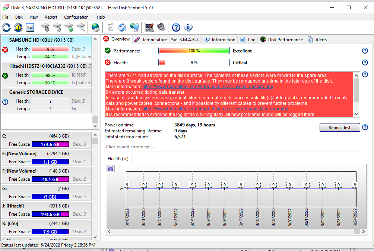Click the Click to add comment field
Image resolution: width=374 pixels, height=251 pixels.
click(x=232, y=147)
